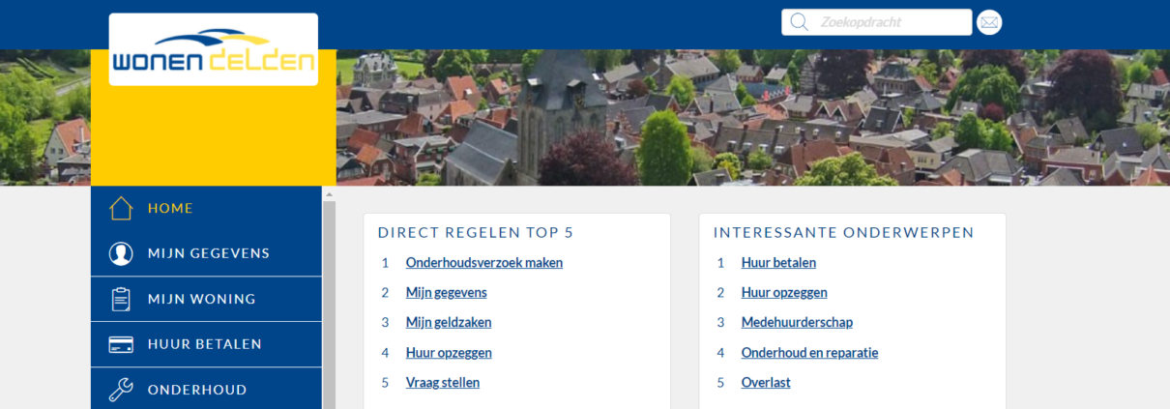This screenshot has width=1170, height=409.
Task: Click the DIRECT REGELEN TOP 5 heading
Action: 476,232
